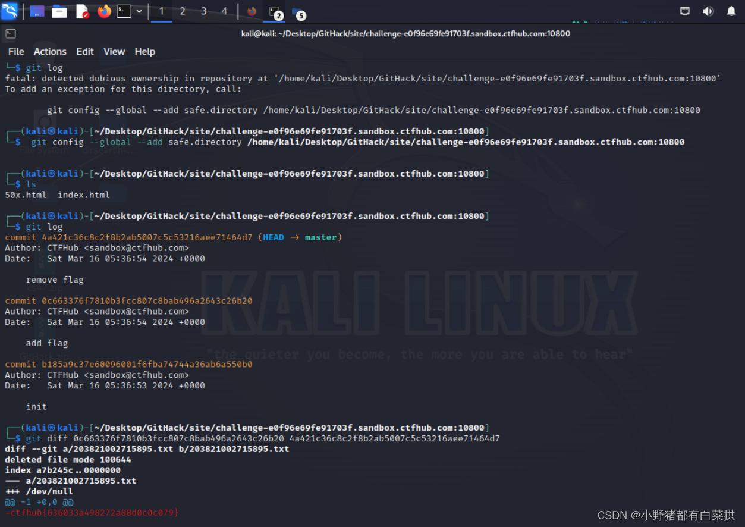Click the 'deleted file mode 100644' line

pos(68,460)
